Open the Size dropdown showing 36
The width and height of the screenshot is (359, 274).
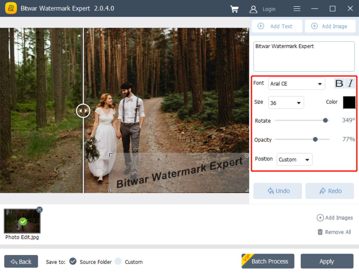[286, 102]
